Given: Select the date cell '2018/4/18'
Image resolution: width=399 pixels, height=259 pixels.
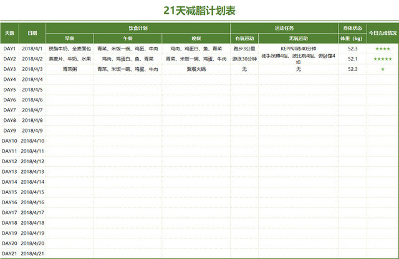Looking at the screenshot, I should [x=32, y=223].
